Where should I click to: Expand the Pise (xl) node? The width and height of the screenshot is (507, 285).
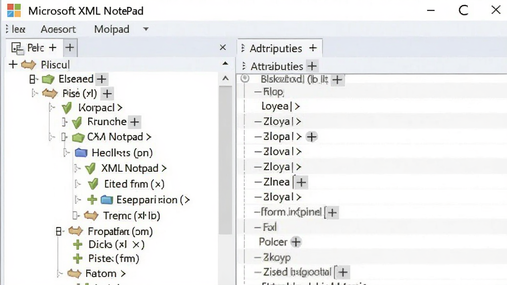[35, 94]
